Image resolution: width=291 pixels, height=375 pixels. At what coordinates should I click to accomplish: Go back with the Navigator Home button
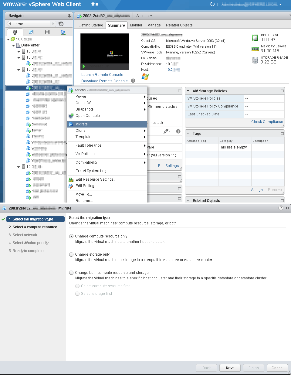28,24
